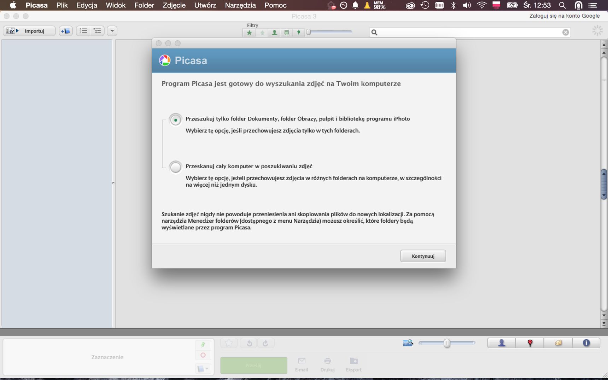Screen dimensions: 608x380
Task: Filter by starred photos
Action: [x=249, y=33]
